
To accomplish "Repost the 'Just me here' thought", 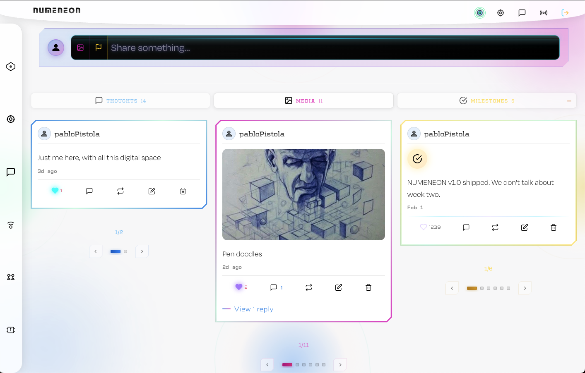I will 120,191.
